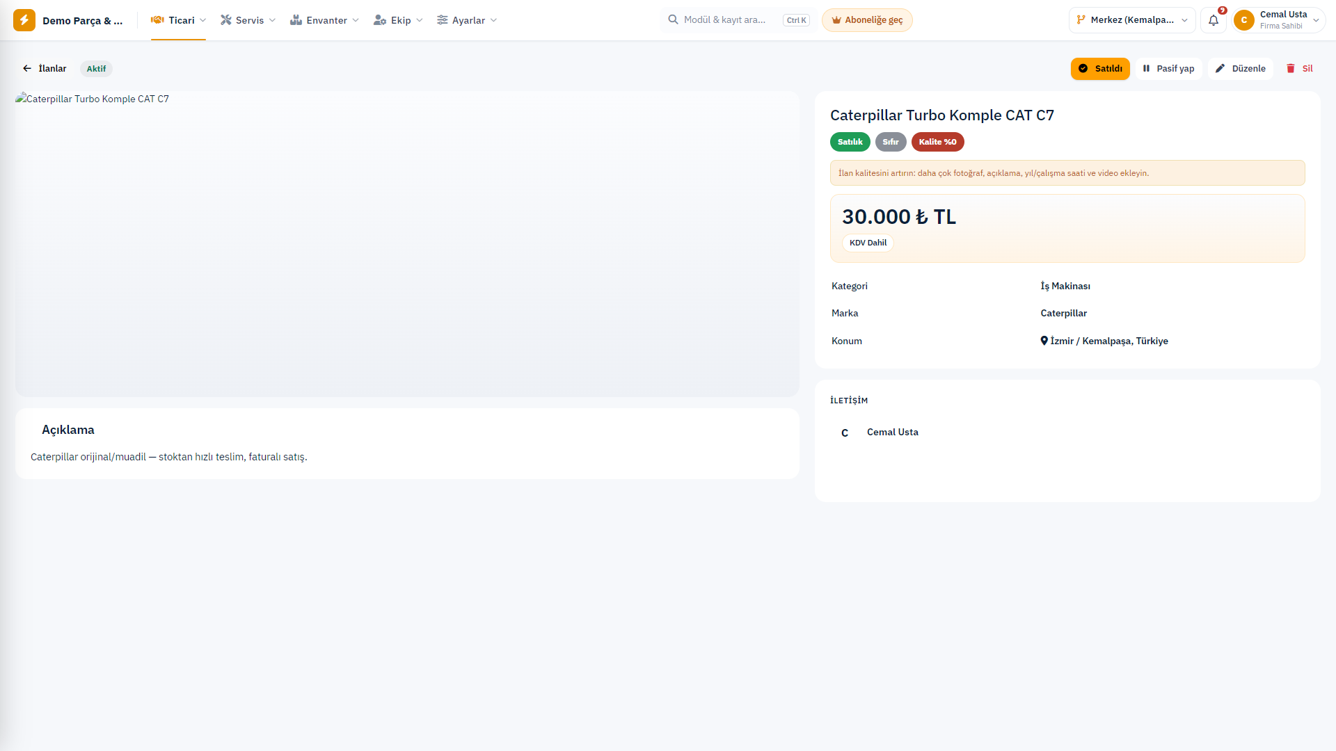Click the Caterpillar brand value
The image size is (1336, 751).
(1063, 313)
